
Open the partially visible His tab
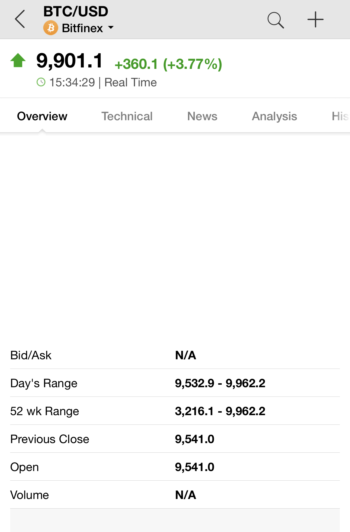(x=340, y=116)
